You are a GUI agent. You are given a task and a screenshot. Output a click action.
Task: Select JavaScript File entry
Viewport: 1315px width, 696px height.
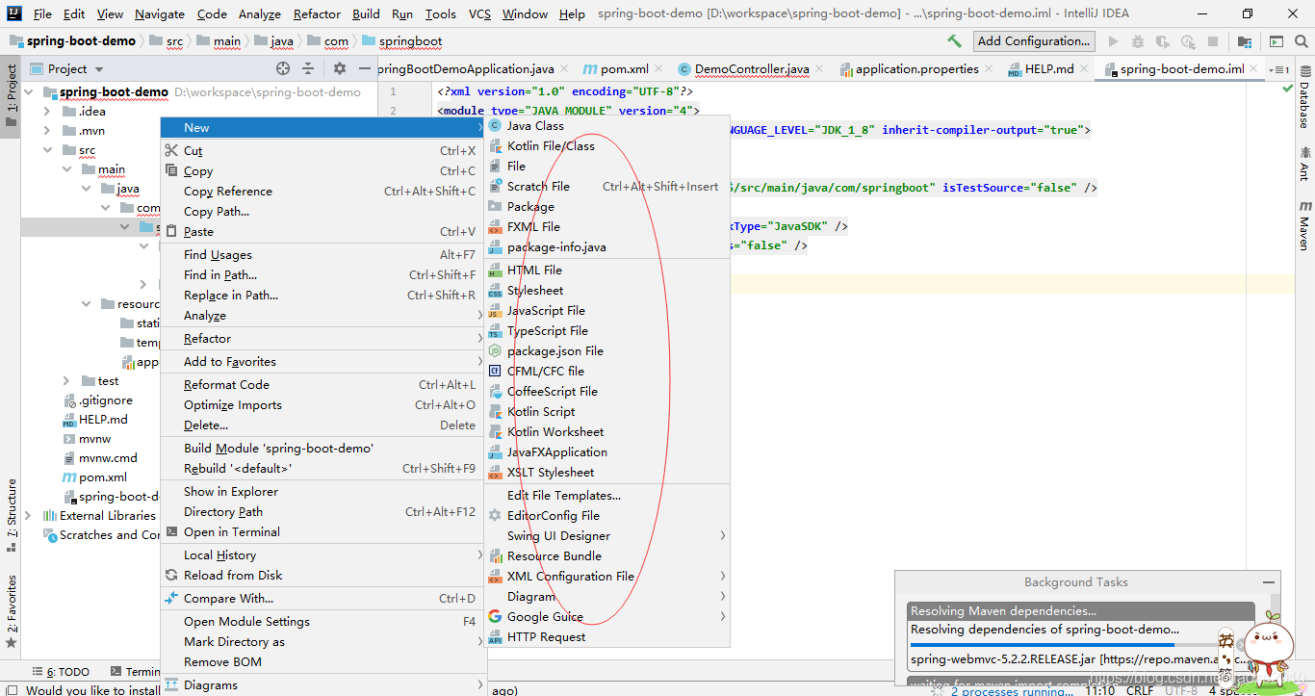(x=606, y=311)
